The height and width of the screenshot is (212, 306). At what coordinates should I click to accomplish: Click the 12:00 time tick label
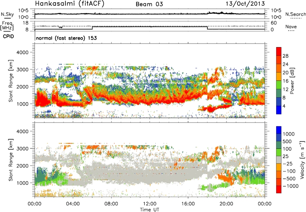150,204
